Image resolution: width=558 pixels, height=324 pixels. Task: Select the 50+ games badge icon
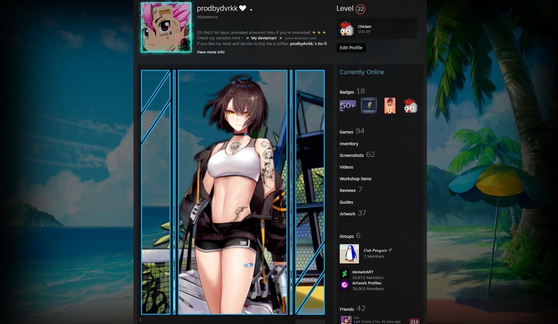pos(348,106)
